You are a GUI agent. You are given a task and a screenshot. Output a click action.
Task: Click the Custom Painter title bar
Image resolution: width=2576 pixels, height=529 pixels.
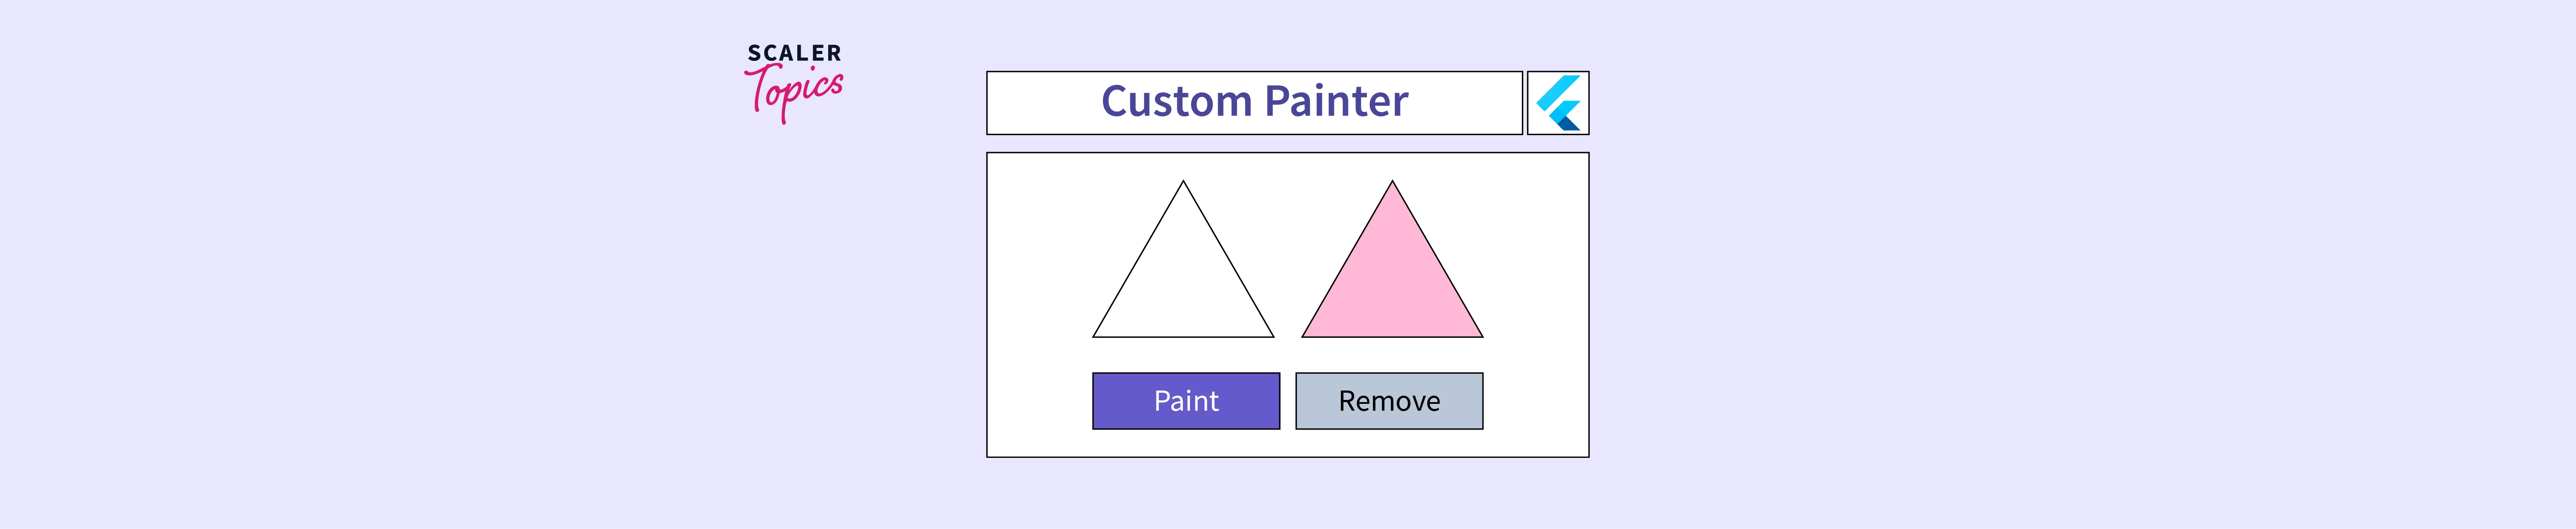click(1254, 103)
